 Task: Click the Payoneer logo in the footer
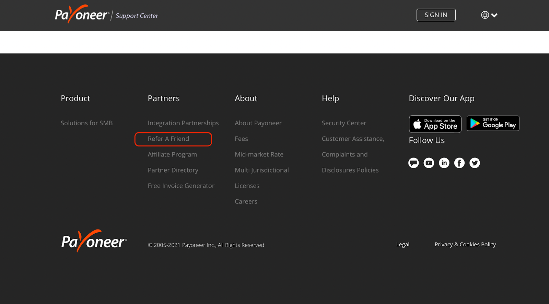click(94, 241)
